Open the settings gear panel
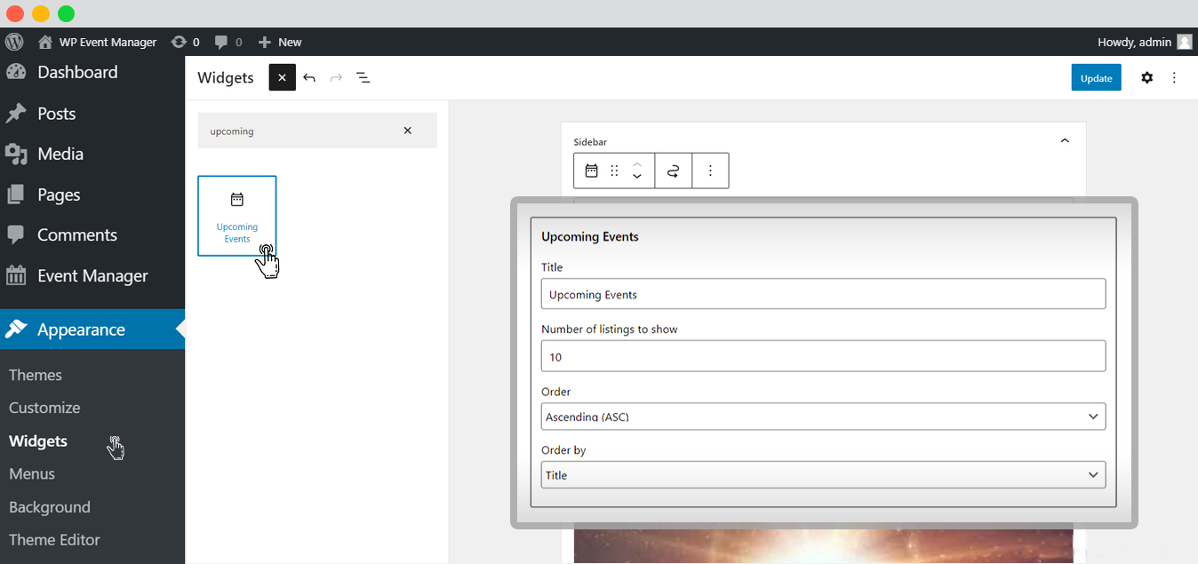The height and width of the screenshot is (564, 1198). (x=1147, y=78)
